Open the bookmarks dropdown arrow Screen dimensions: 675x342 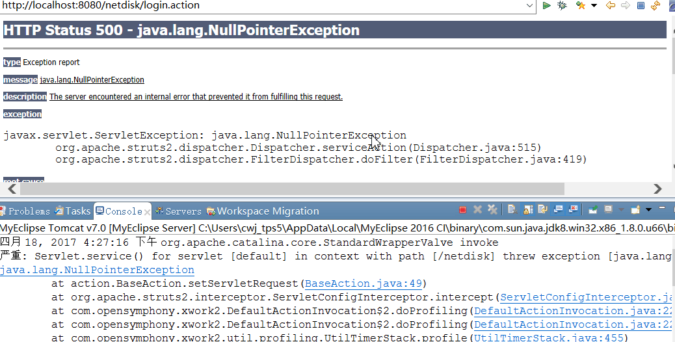point(594,6)
